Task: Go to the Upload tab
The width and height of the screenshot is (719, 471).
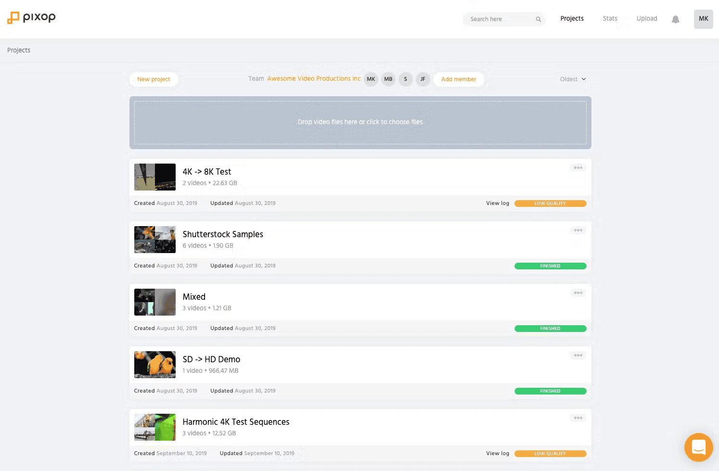Action: 647,19
